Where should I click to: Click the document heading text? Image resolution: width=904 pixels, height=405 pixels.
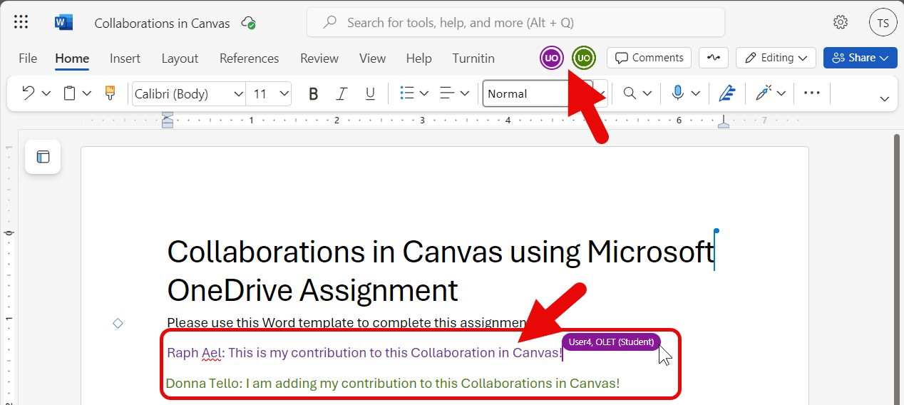point(441,270)
